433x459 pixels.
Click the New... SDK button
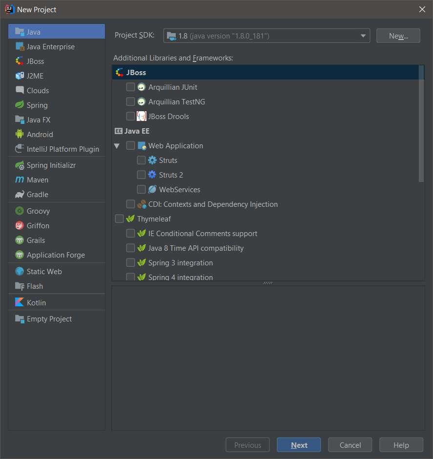(398, 36)
